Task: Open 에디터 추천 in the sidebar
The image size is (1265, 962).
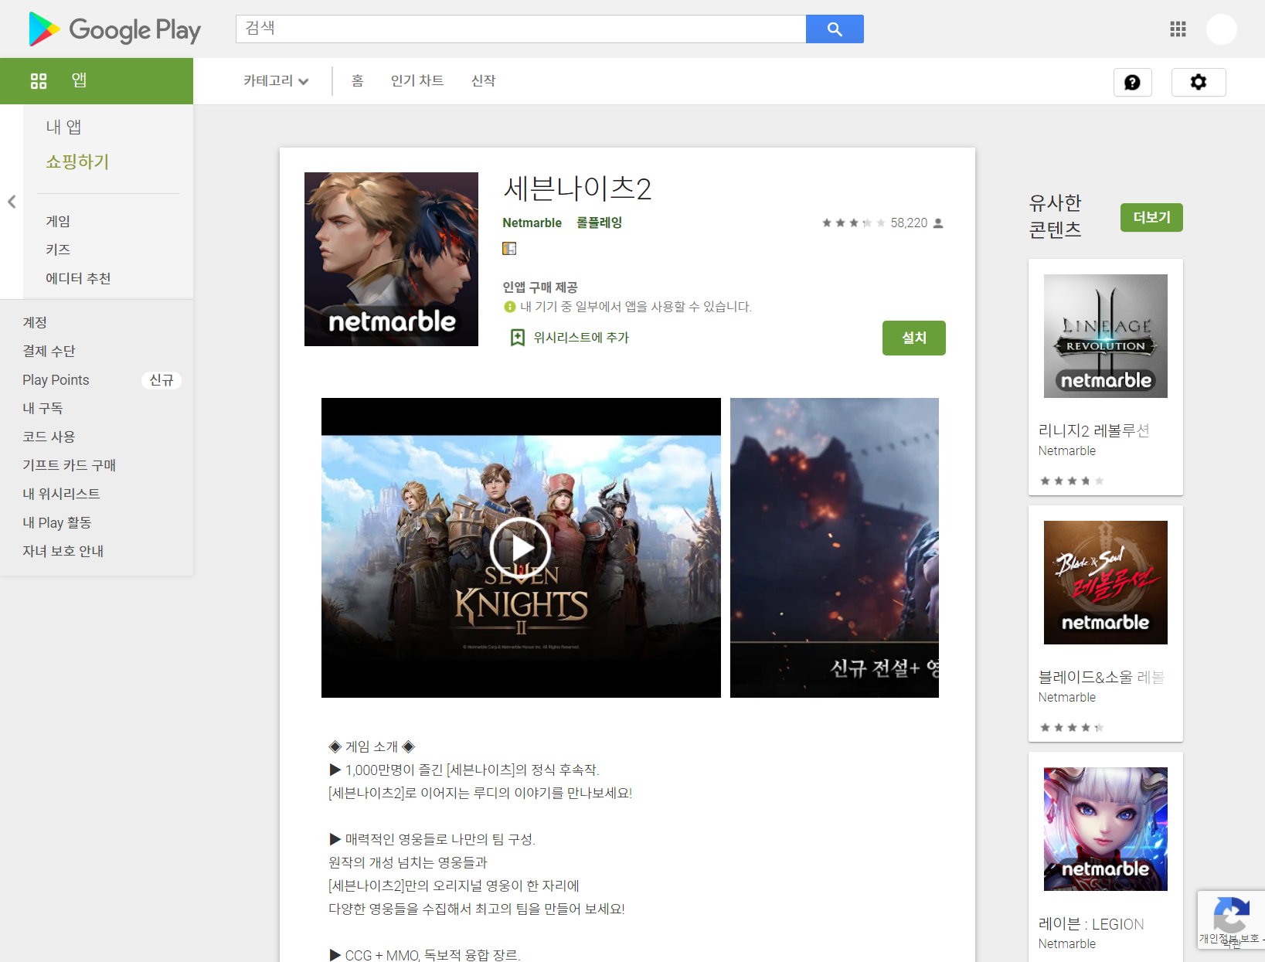Action: pyautogui.click(x=78, y=278)
